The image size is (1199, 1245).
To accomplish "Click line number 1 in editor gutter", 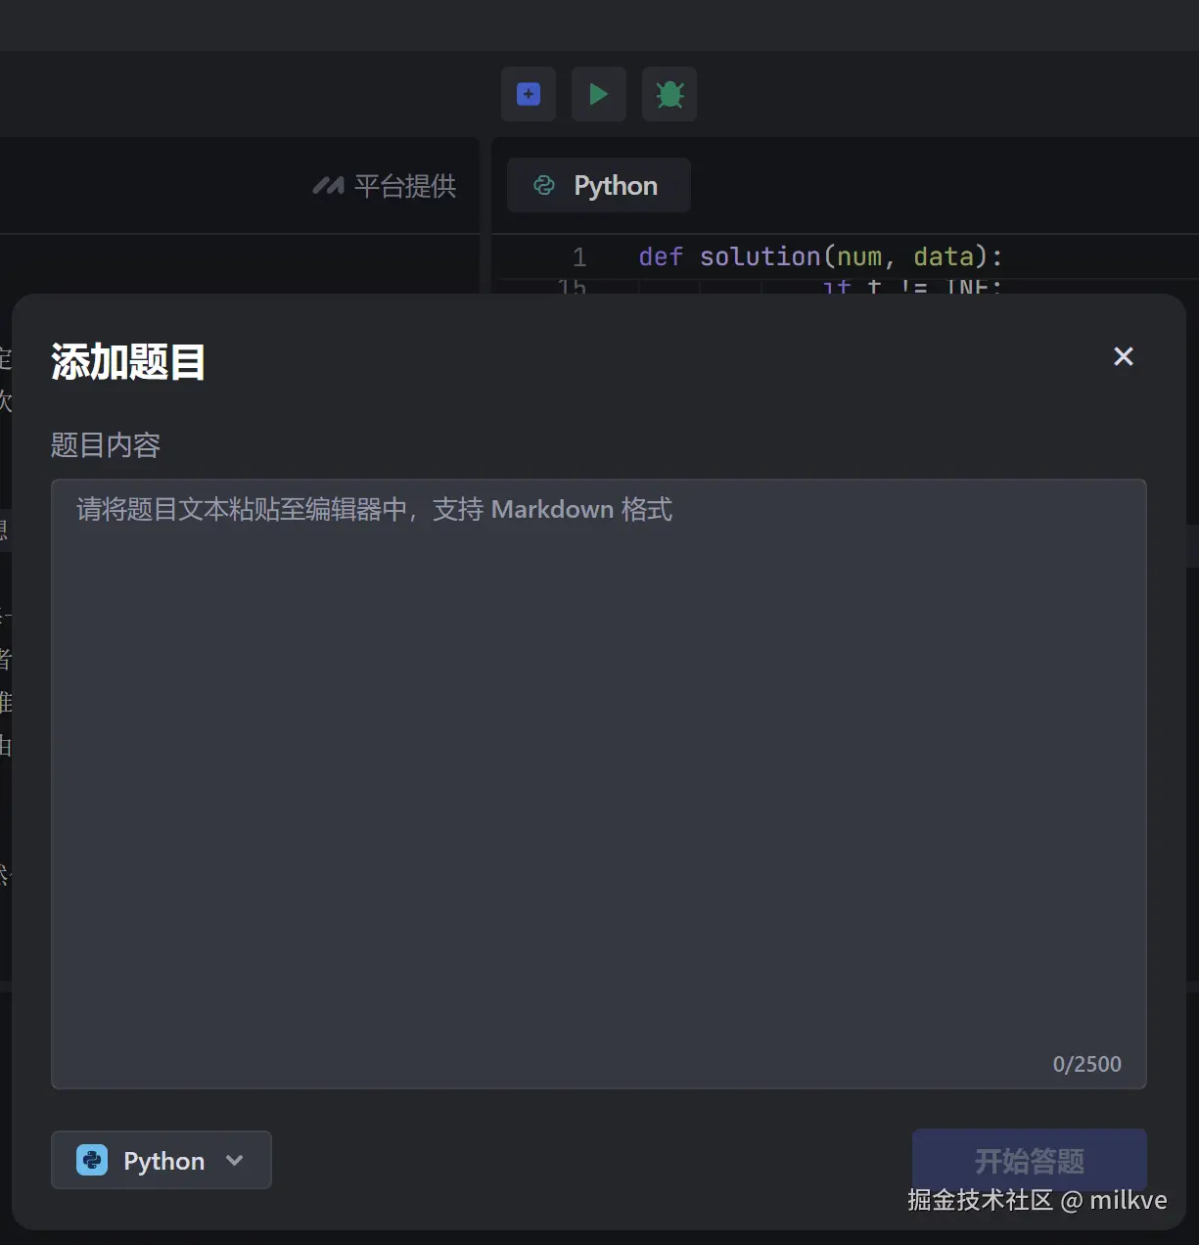I will [x=579, y=256].
